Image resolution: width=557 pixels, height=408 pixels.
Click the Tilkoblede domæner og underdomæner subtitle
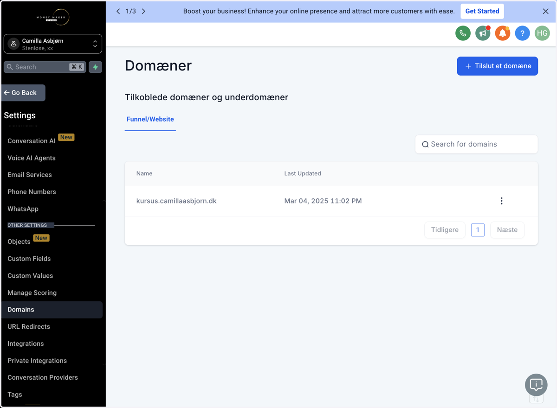tap(207, 97)
